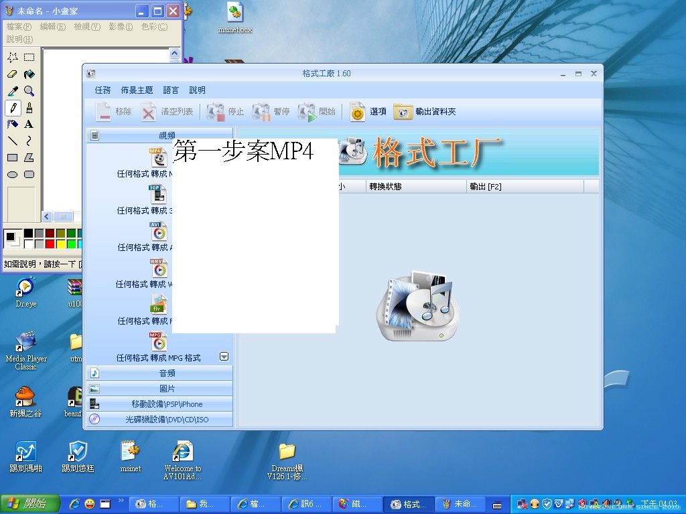Image resolution: width=686 pixels, height=514 pixels.
Task: Select the Text tool in Paint
Action: 29,124
